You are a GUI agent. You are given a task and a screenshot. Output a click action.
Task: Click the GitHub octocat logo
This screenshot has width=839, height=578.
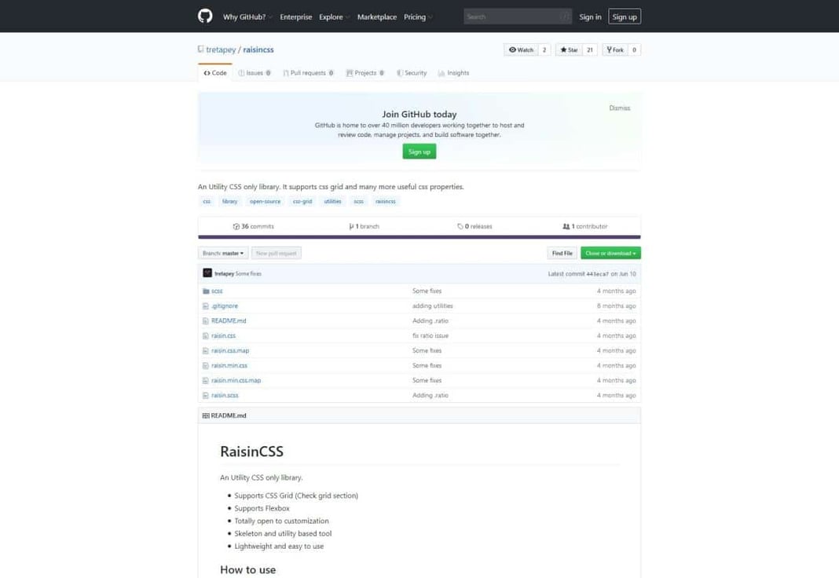(x=203, y=16)
